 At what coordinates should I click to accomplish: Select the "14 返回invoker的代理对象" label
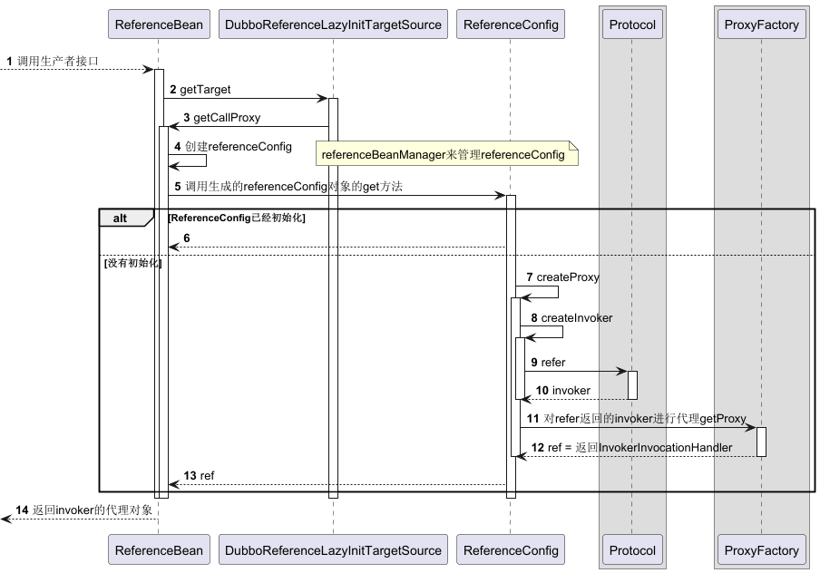point(84,510)
